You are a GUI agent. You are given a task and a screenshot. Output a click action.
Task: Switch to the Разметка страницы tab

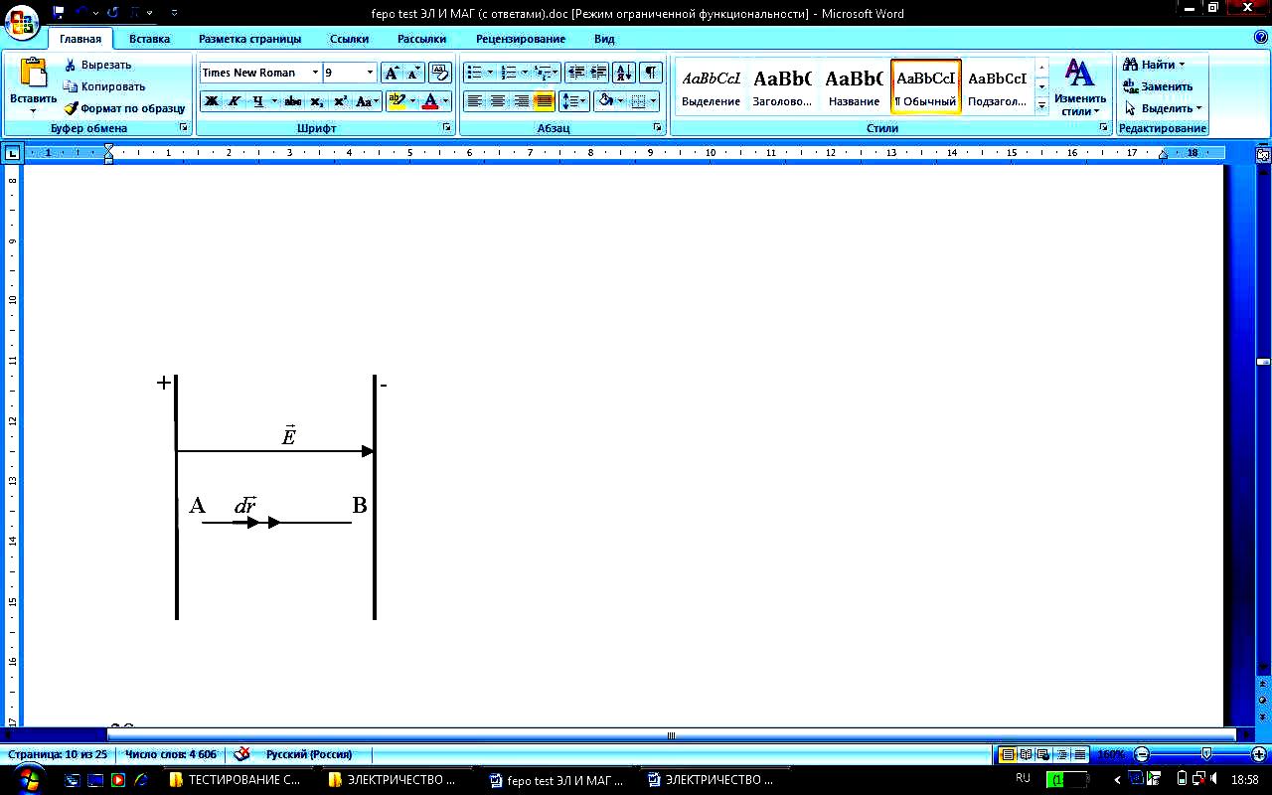(x=249, y=39)
